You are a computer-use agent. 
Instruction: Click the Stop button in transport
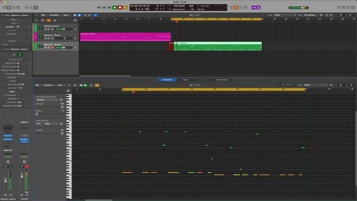click(x=109, y=7)
